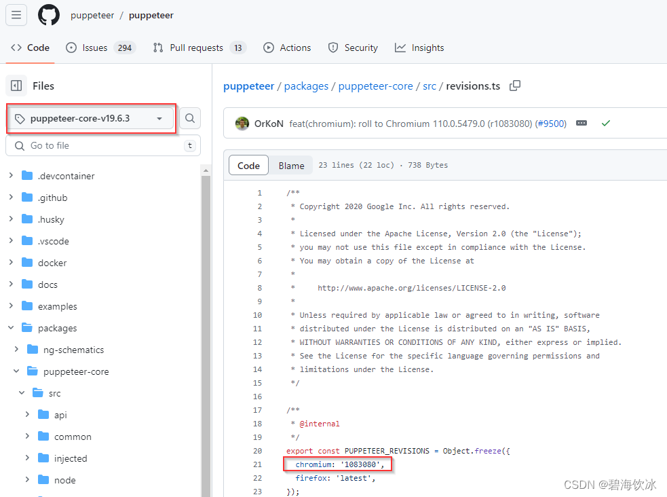Viewport: 667px width, 497px height.
Task: Copy file path icon next to revisions.ts
Action: (x=515, y=86)
